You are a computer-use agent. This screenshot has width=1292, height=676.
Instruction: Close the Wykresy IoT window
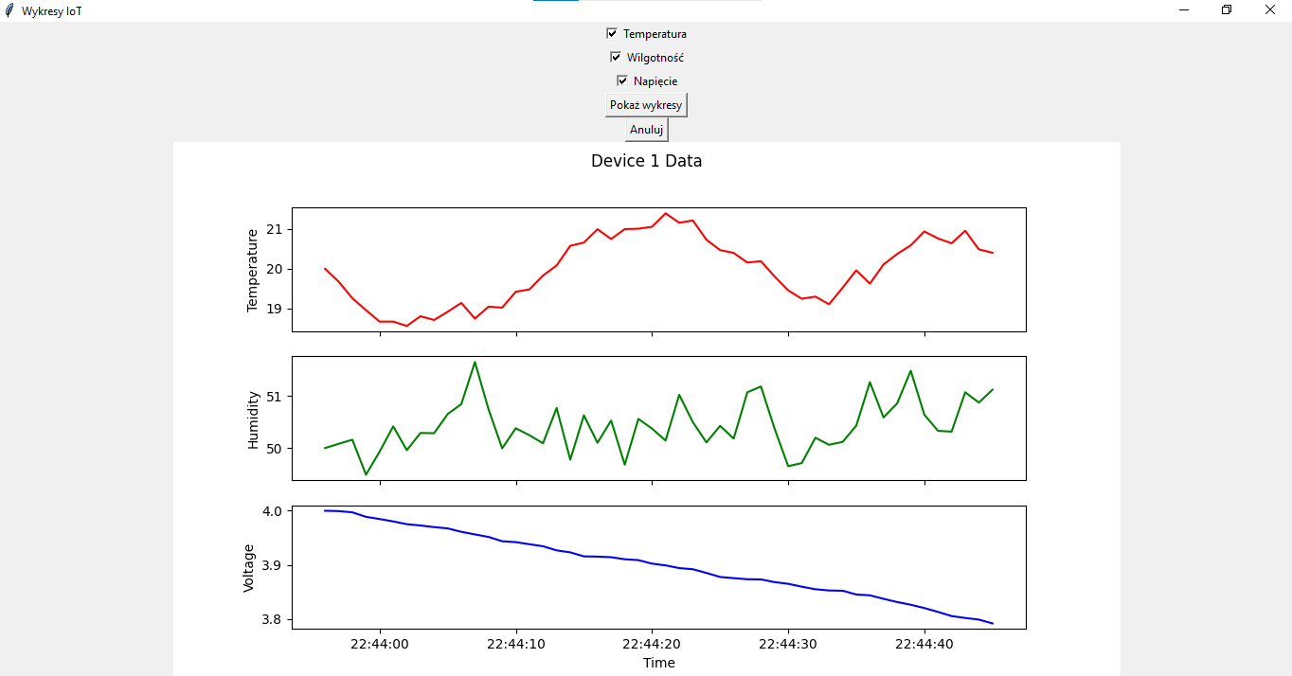(1270, 10)
